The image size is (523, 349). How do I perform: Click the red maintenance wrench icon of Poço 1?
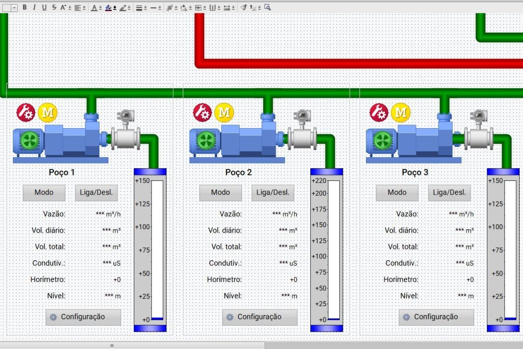(x=26, y=112)
